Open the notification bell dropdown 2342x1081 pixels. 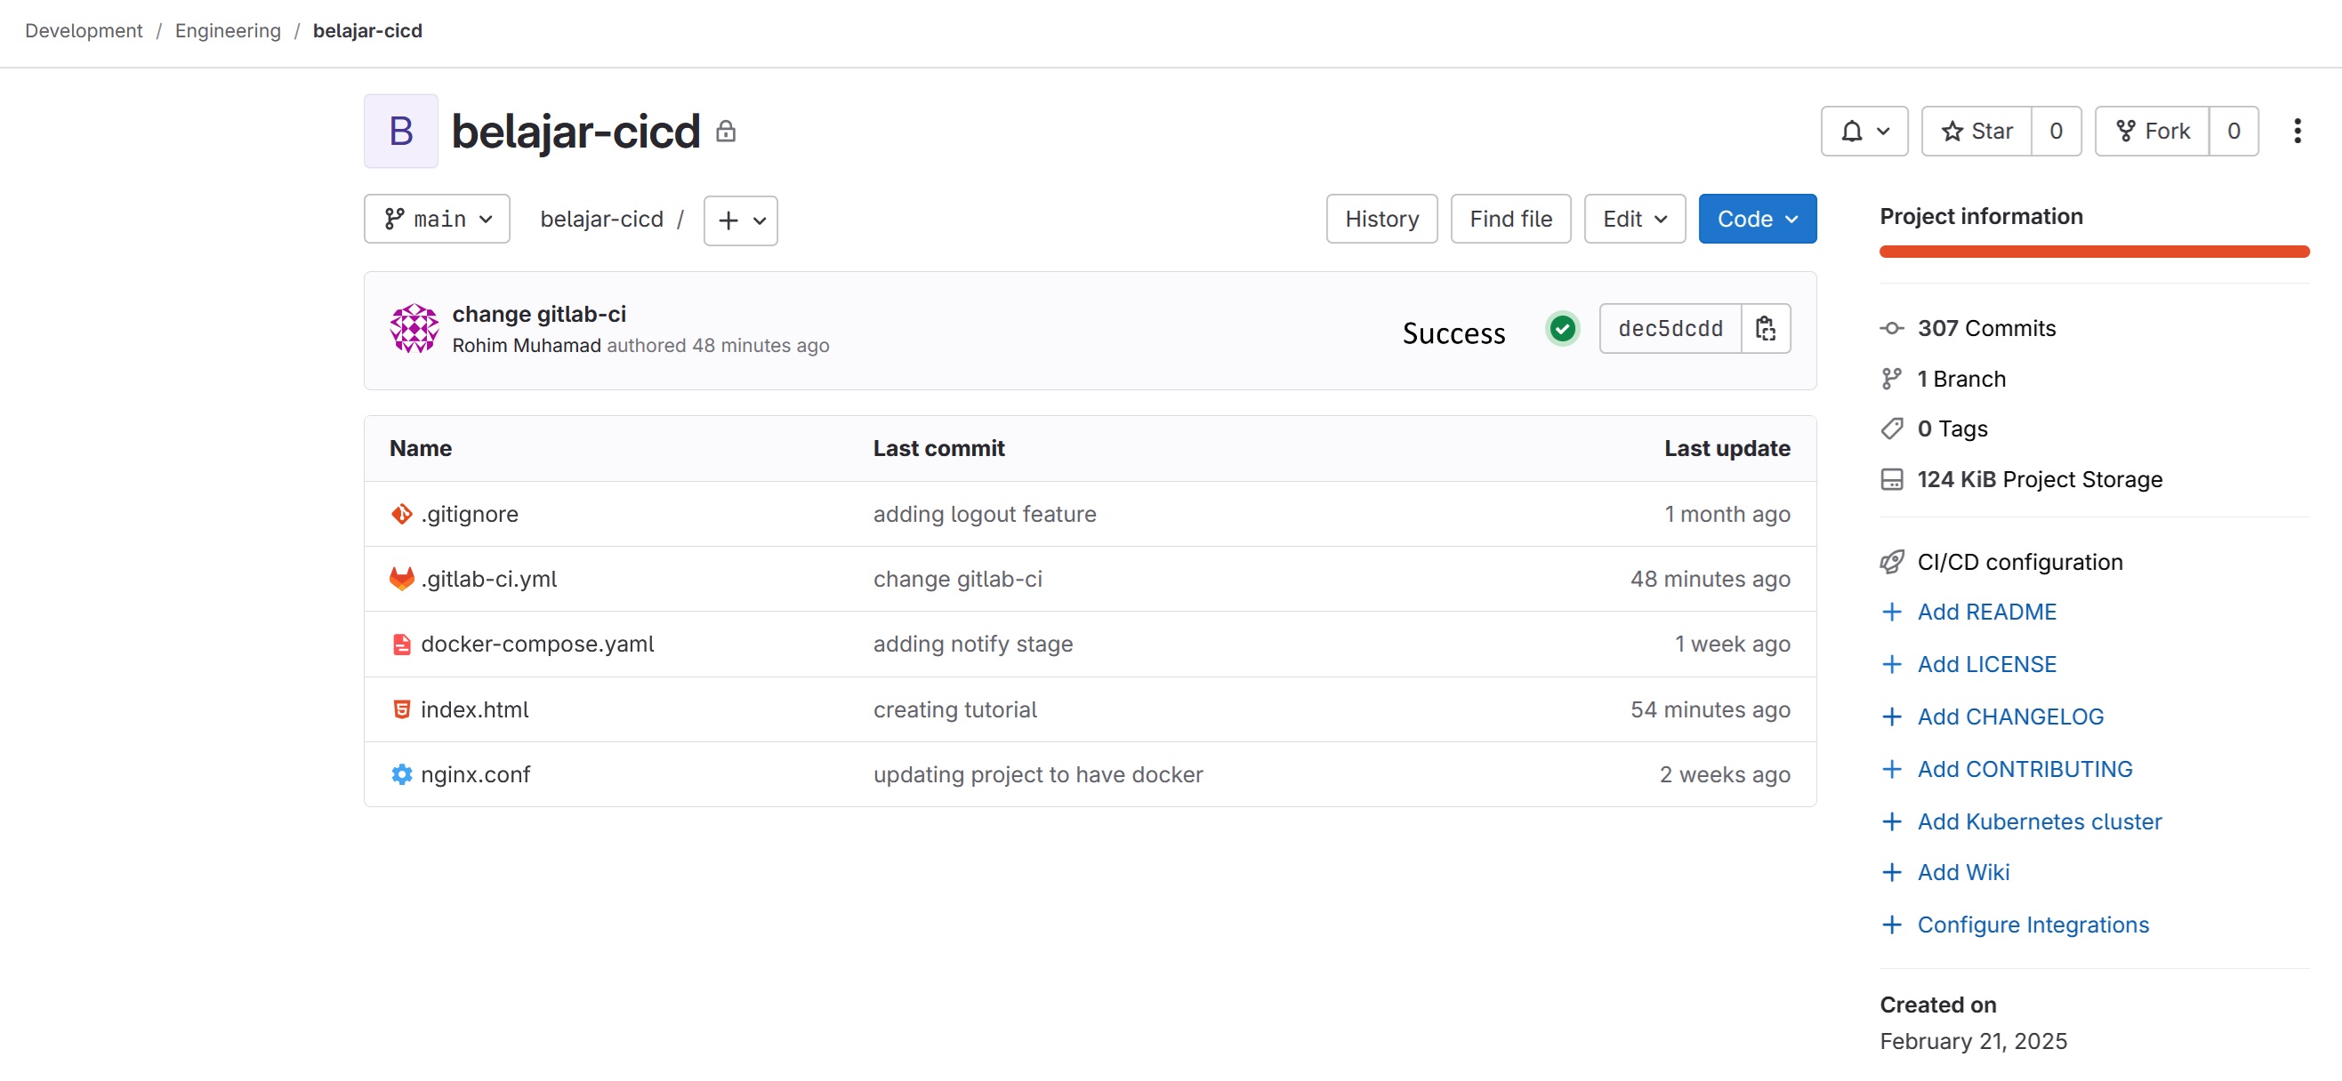(1863, 132)
